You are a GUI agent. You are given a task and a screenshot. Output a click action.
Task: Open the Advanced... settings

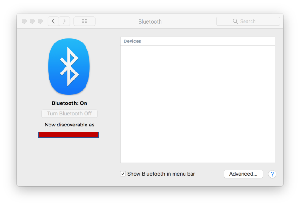244,174
